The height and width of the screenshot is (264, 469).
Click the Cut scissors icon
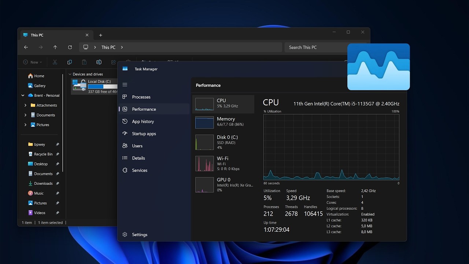[x=55, y=62]
